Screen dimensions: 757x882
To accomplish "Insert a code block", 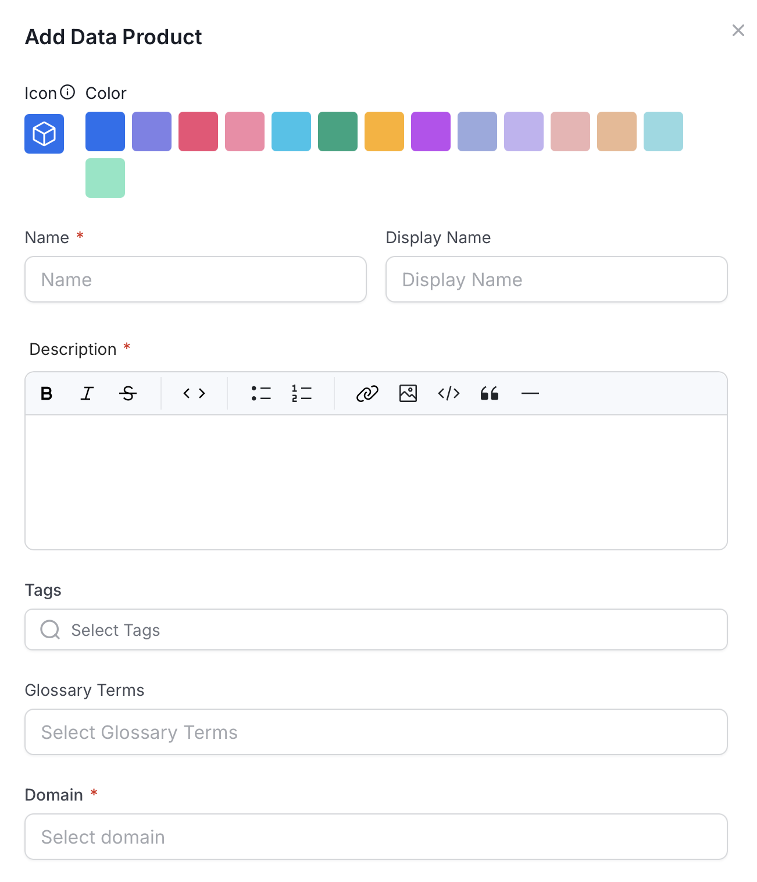I will click(449, 394).
